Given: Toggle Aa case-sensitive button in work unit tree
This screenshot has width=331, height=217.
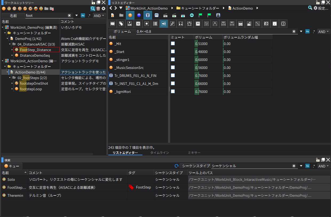Looking at the screenshot, I should 83,15.
